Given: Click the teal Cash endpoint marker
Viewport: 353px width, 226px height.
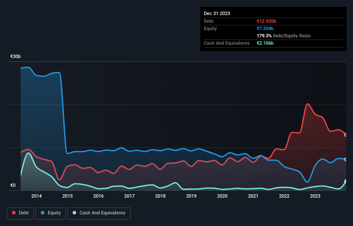Looking at the screenshot, I should click(346, 181).
